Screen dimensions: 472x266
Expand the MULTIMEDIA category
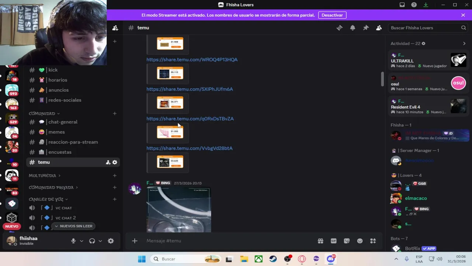point(44,175)
